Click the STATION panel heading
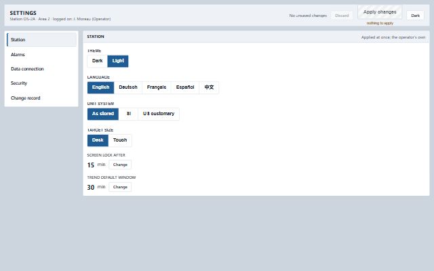The height and width of the screenshot is (271, 434). tap(96, 37)
